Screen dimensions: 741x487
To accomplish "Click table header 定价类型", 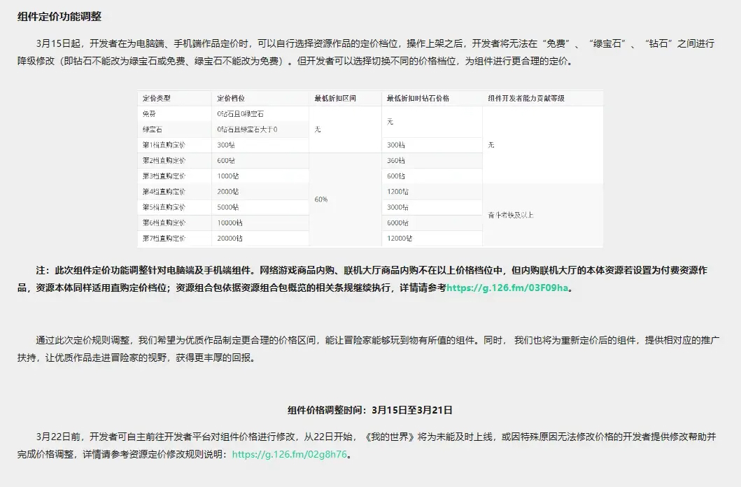I will pyautogui.click(x=157, y=98).
